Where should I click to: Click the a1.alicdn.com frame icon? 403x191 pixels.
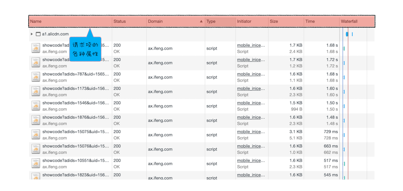click(38, 34)
